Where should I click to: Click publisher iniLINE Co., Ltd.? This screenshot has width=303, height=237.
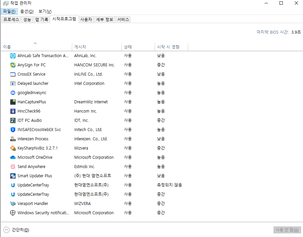click(88, 74)
